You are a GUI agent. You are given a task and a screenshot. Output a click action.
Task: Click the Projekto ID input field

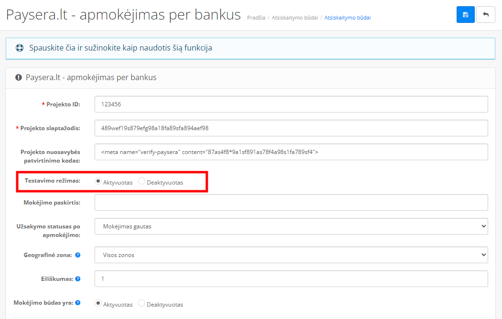291,104
